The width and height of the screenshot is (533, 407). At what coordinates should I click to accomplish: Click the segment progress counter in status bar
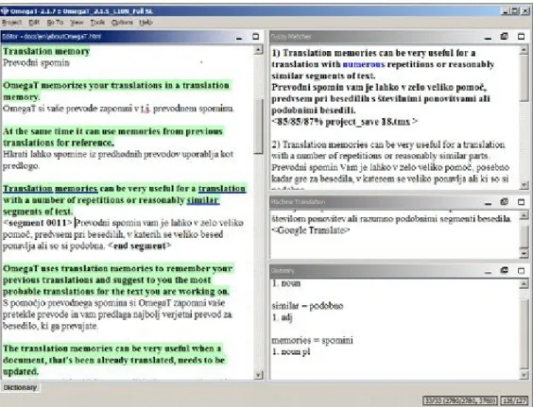tap(460, 400)
